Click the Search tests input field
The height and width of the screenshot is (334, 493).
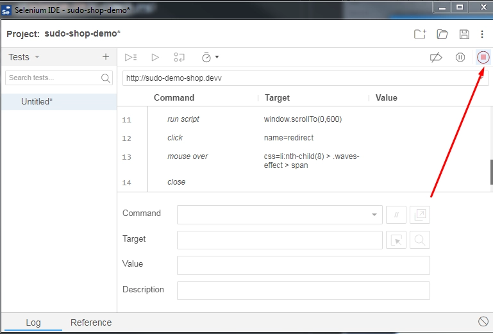point(53,78)
